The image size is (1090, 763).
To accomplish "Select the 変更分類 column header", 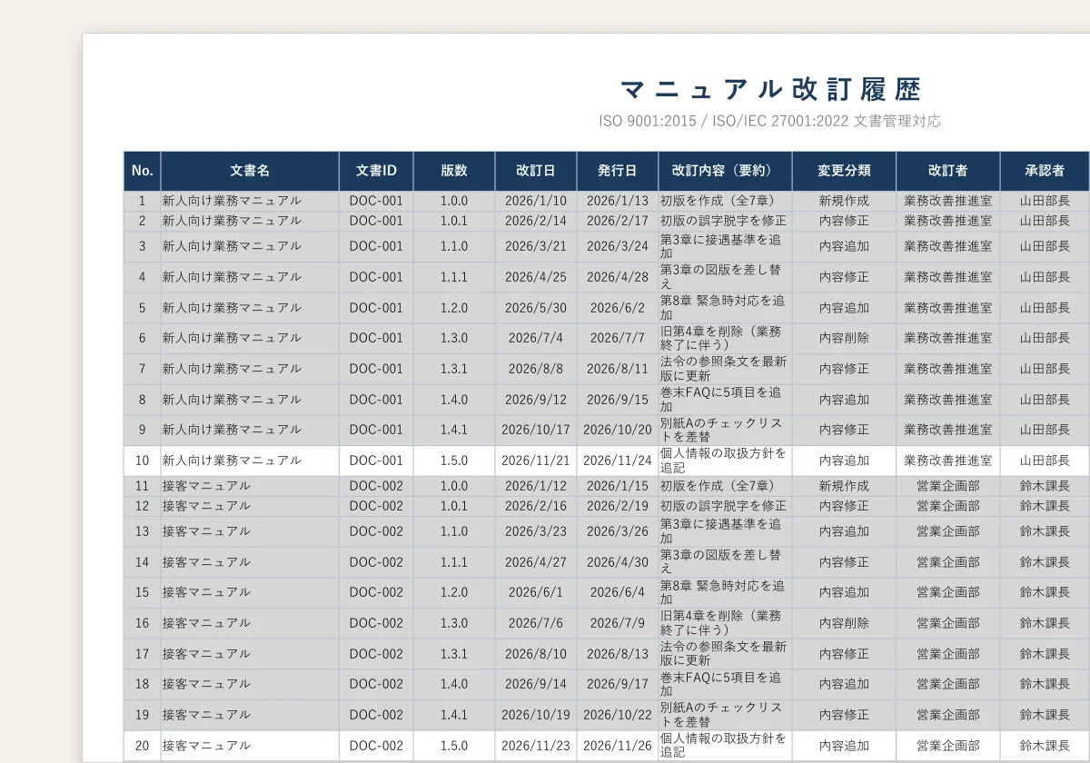I will (x=844, y=171).
